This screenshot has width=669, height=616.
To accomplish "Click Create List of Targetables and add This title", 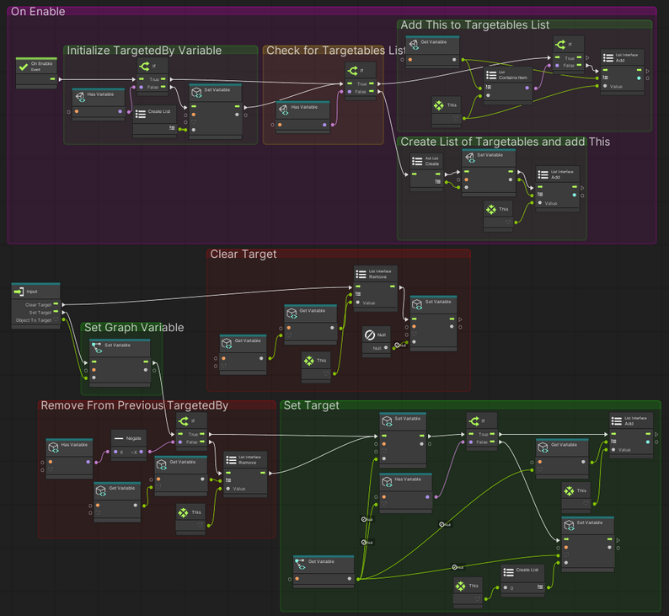I will point(506,142).
